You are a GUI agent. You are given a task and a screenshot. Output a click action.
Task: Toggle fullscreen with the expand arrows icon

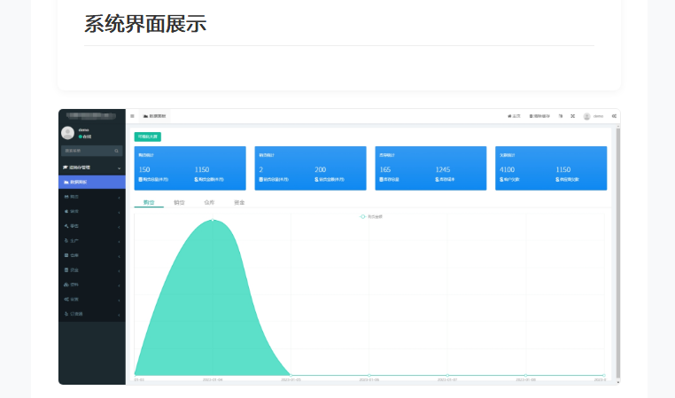(572, 116)
